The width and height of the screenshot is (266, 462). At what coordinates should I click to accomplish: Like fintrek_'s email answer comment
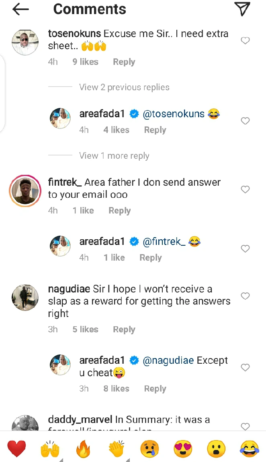point(245,189)
